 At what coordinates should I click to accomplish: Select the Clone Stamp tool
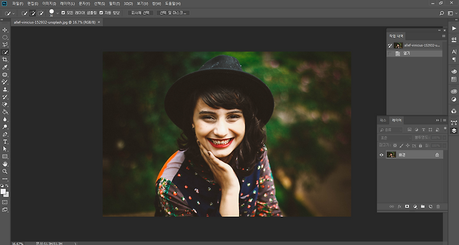(5, 90)
